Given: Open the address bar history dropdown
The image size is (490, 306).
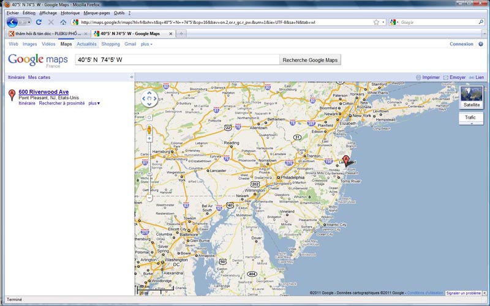Looking at the screenshot, I should pyautogui.click(x=383, y=22).
